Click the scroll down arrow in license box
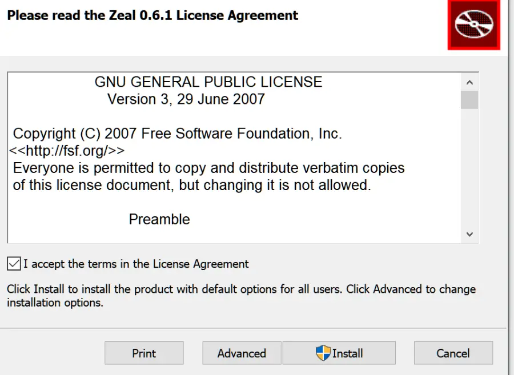Screen dimensions: 514x375 (469, 234)
